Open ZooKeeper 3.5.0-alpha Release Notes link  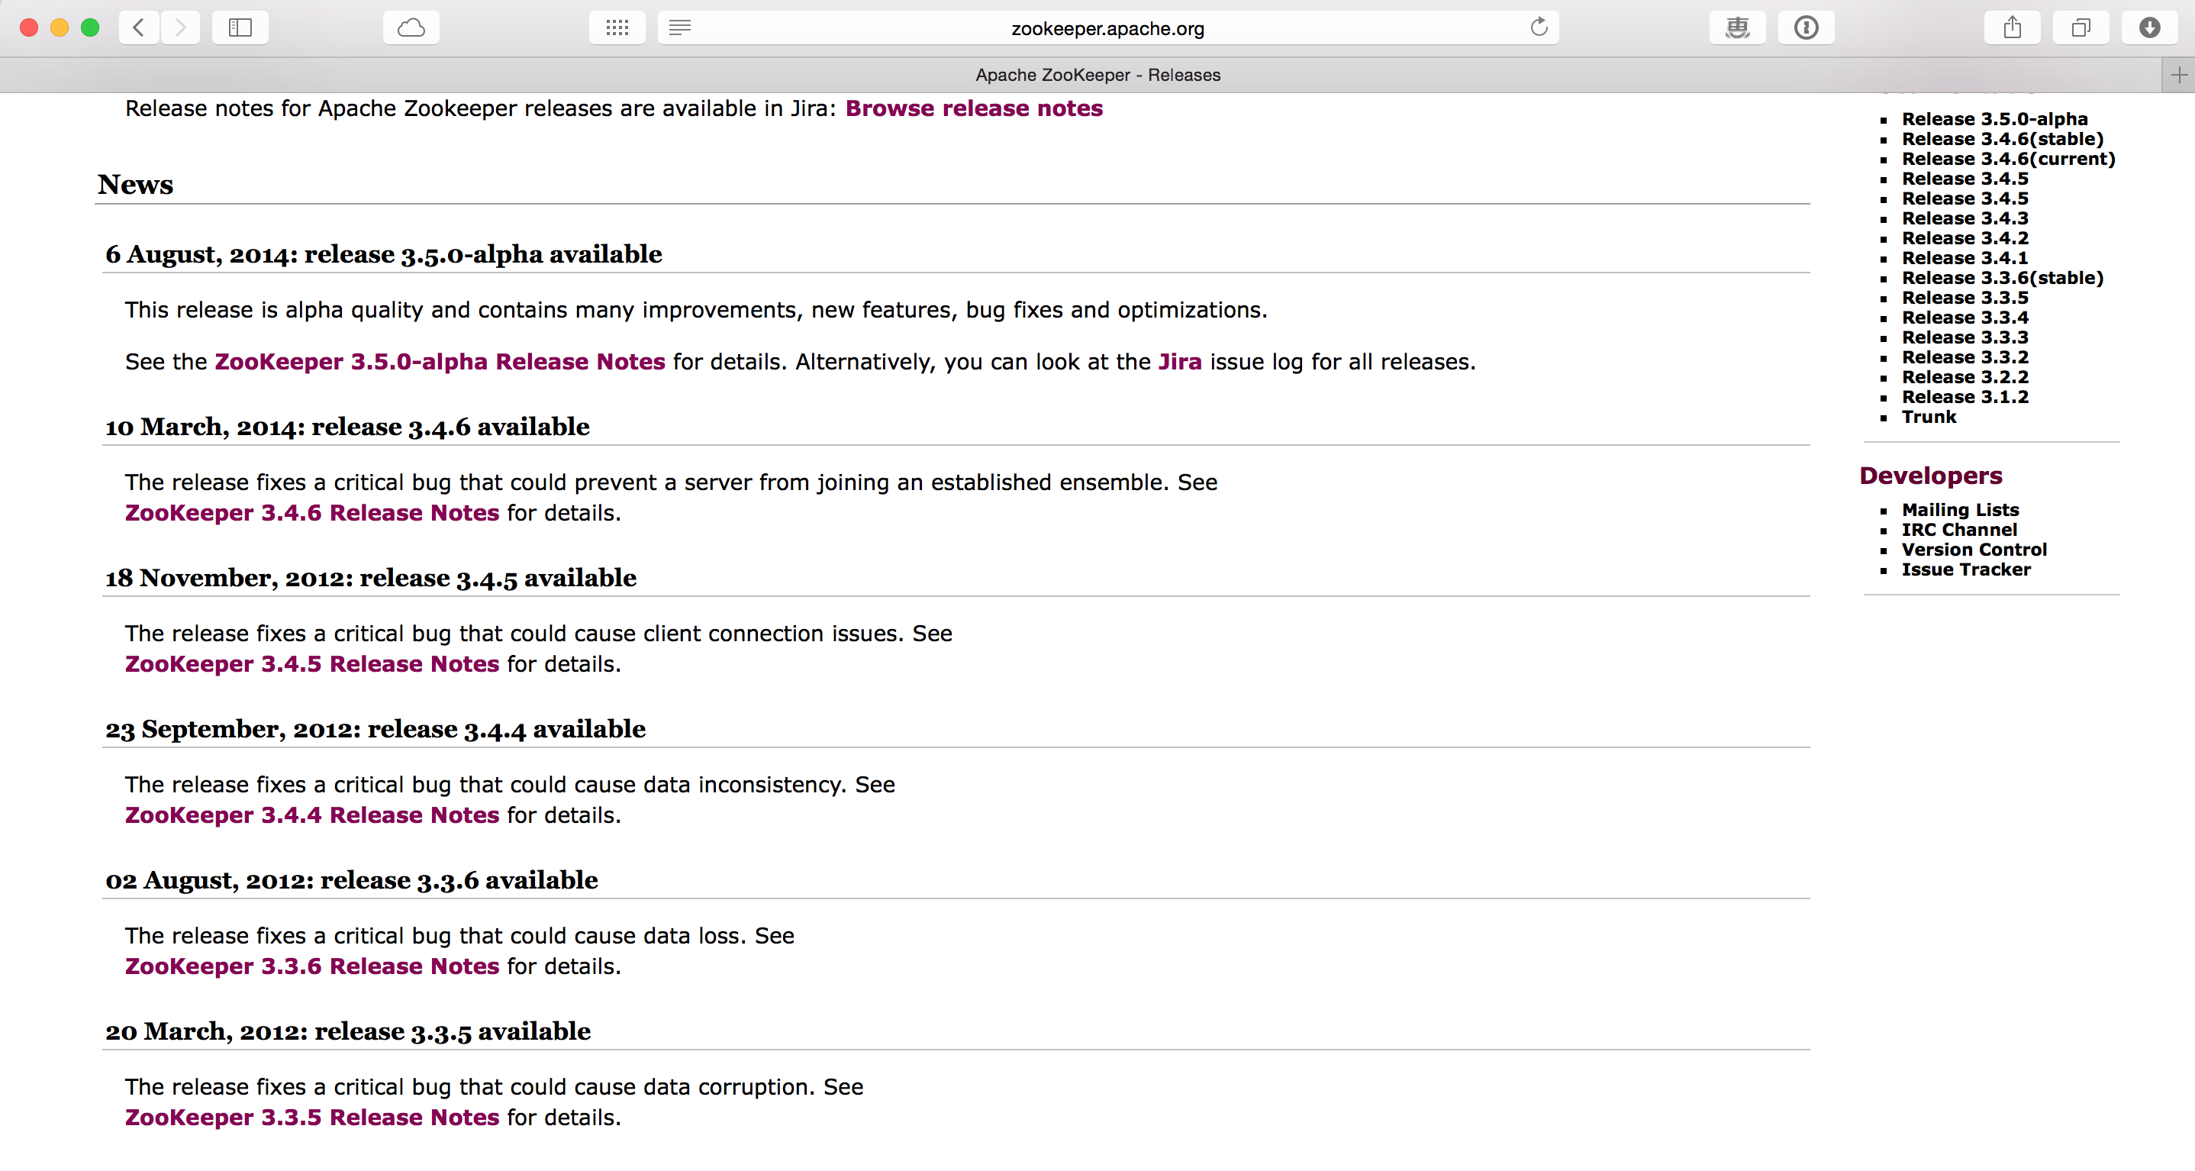(x=439, y=361)
